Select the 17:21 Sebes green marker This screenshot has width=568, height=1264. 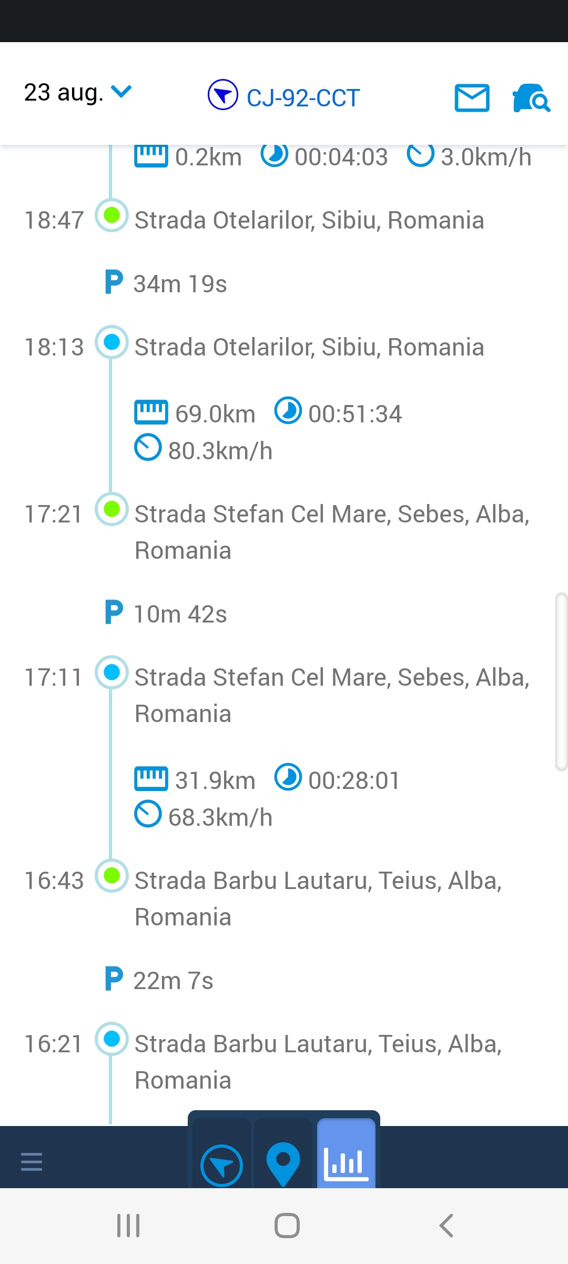111,509
